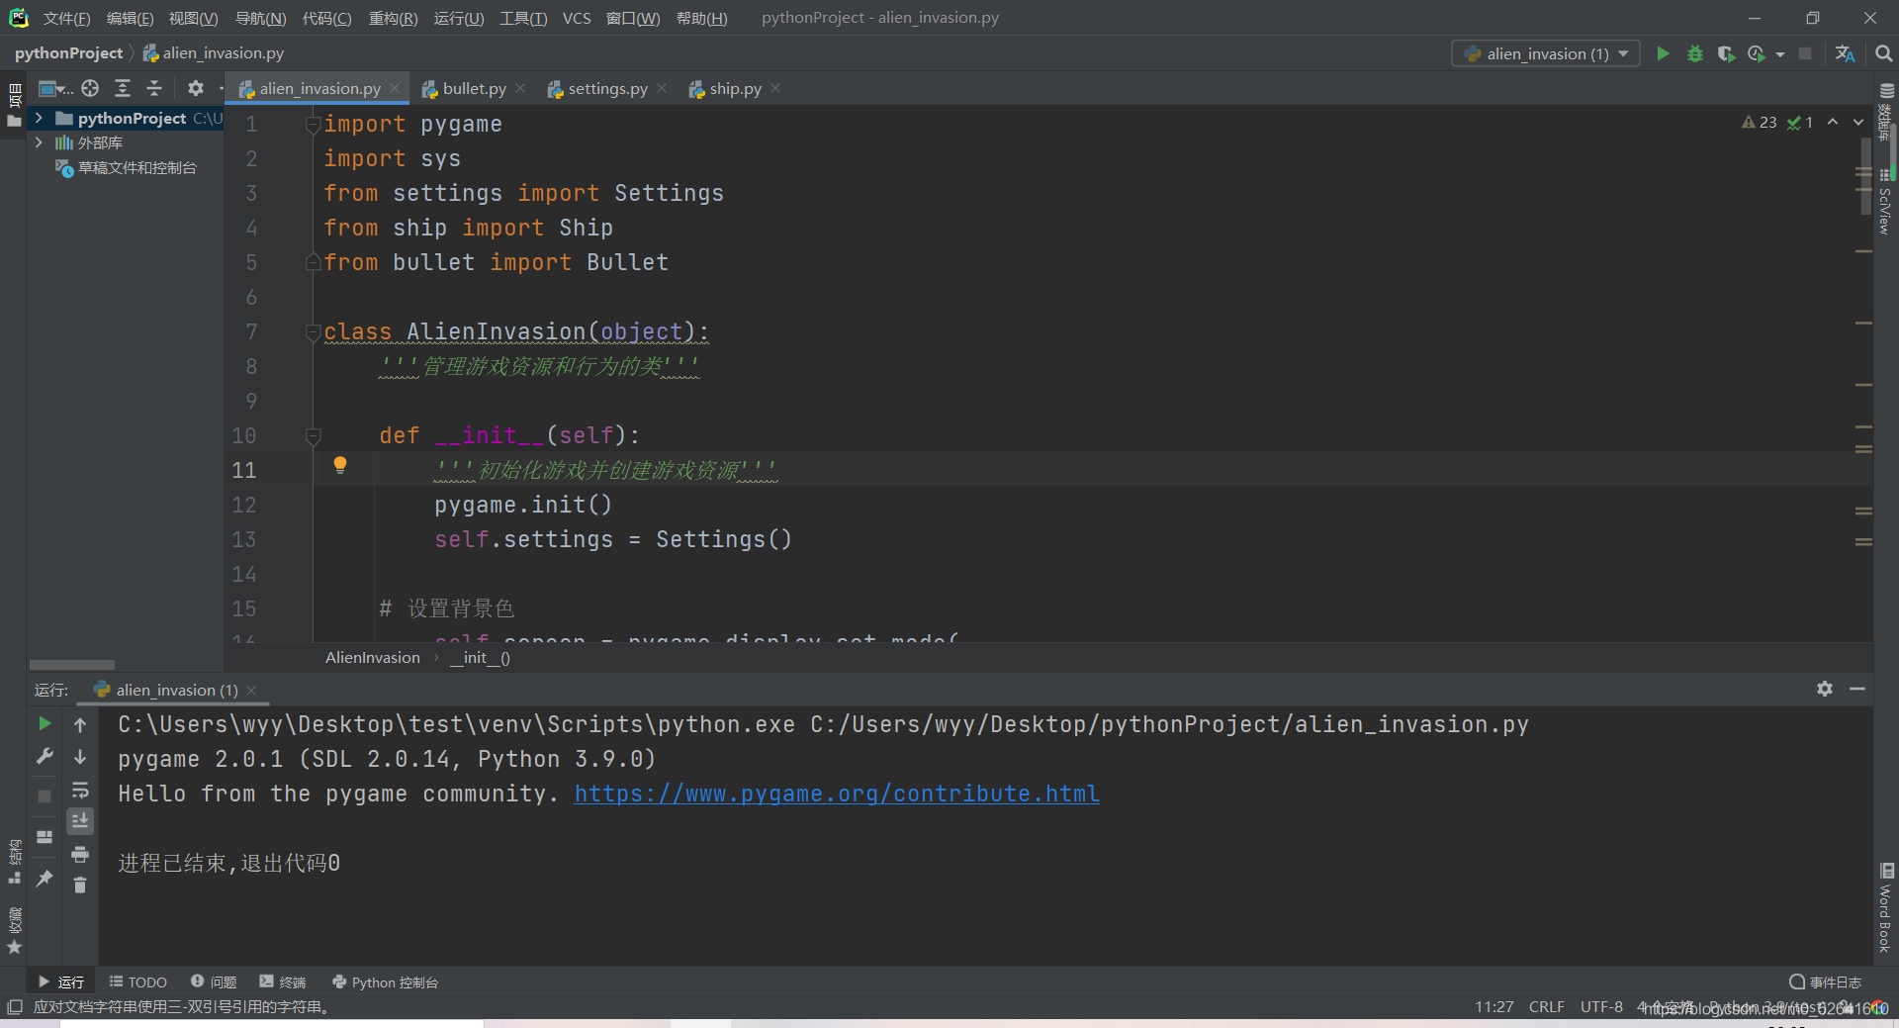The image size is (1899, 1028).
Task: Fold the AlienInvasion class at line 7
Action: coord(314,331)
